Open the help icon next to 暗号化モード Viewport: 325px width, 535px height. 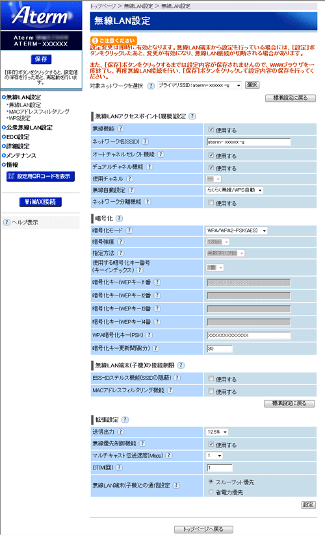pos(129,230)
